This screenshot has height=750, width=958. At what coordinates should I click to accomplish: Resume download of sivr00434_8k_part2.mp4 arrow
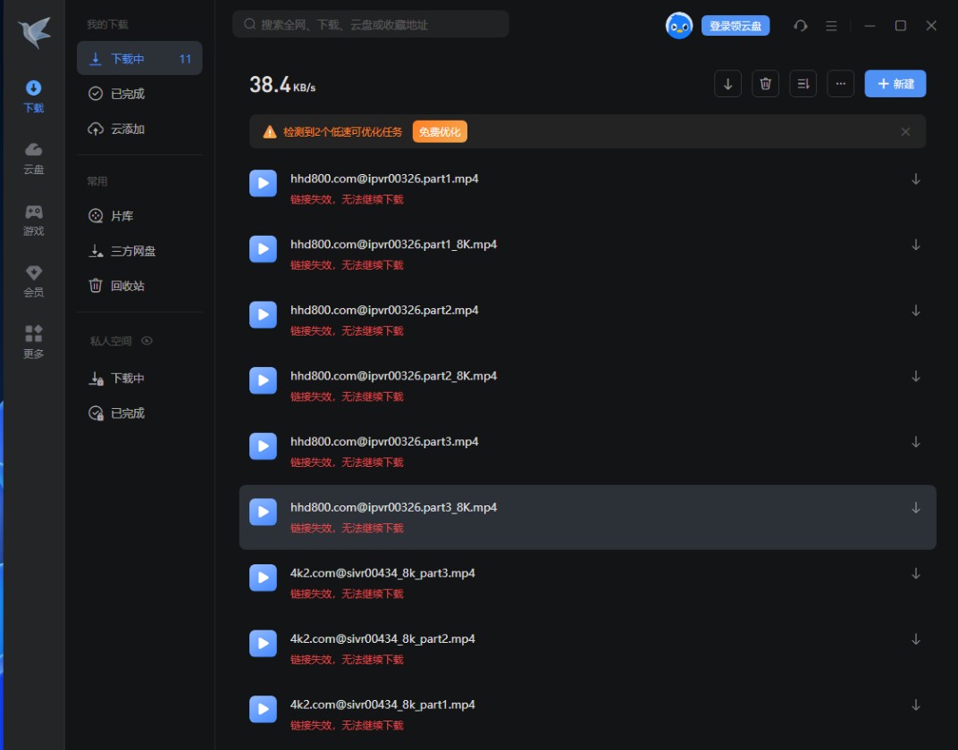click(x=916, y=639)
